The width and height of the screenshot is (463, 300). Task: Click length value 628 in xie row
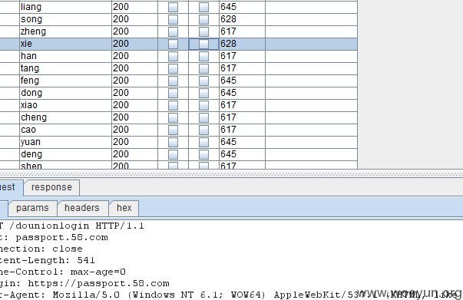click(228, 44)
